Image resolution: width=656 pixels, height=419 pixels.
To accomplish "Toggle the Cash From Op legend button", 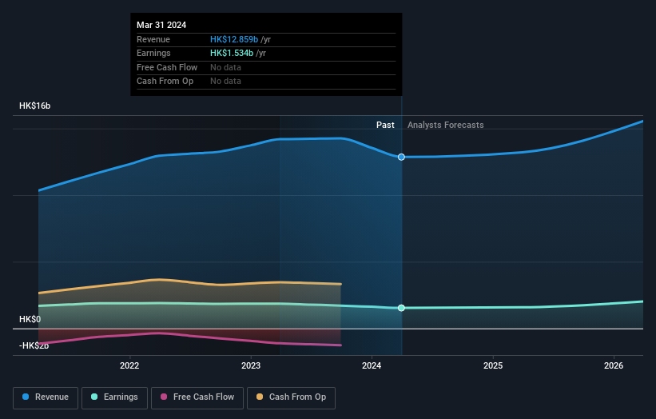I will tap(291, 397).
